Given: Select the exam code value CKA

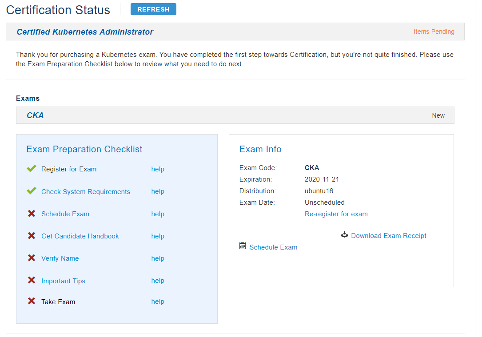Looking at the screenshot, I should (x=312, y=168).
